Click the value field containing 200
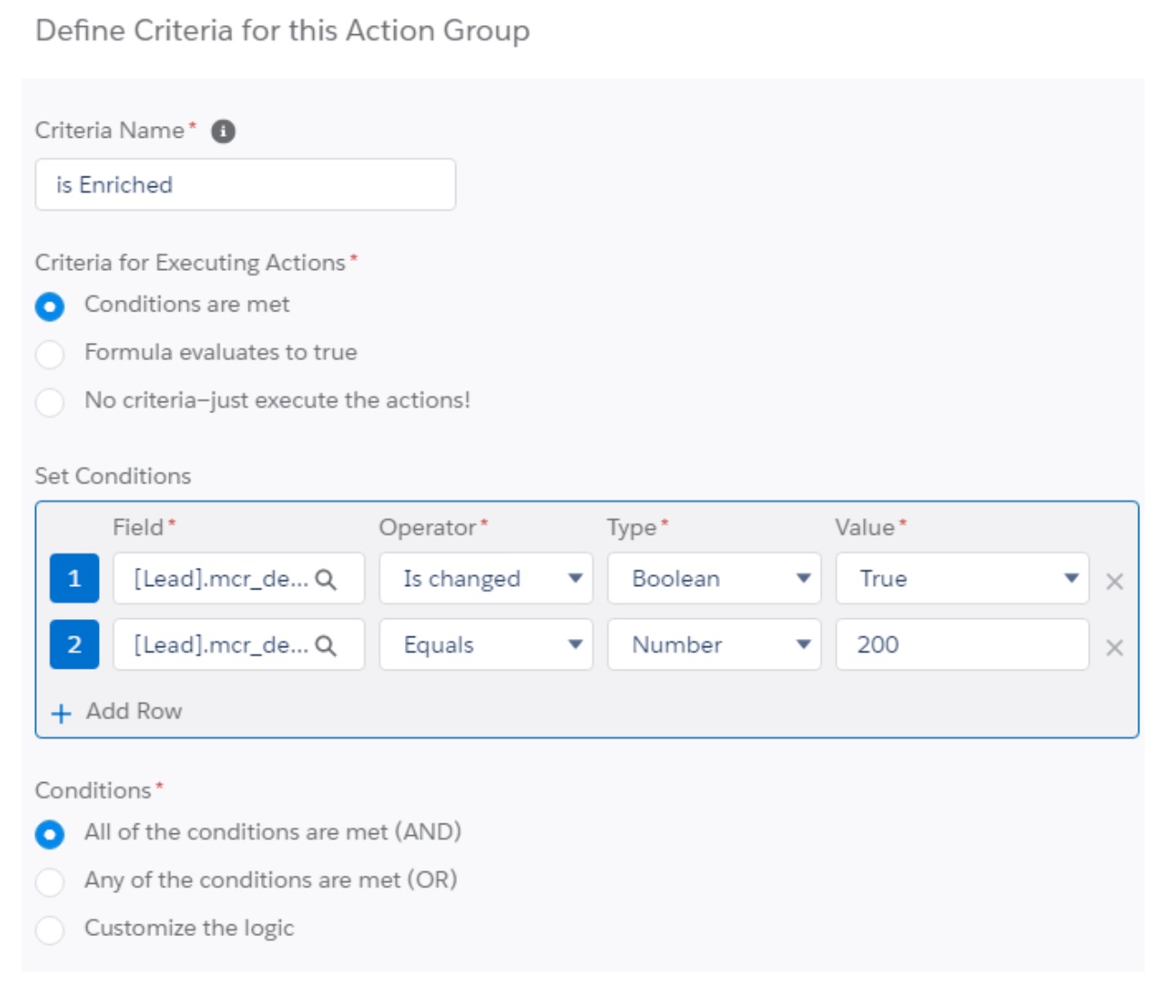The width and height of the screenshot is (1168, 999). coord(963,644)
